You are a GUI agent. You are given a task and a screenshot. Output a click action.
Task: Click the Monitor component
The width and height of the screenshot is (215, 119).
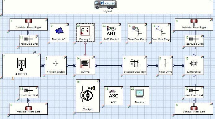pos(140,96)
